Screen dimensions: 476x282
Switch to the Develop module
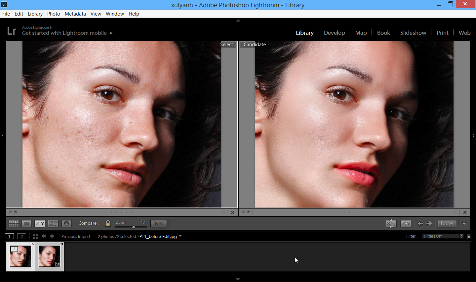tap(334, 33)
